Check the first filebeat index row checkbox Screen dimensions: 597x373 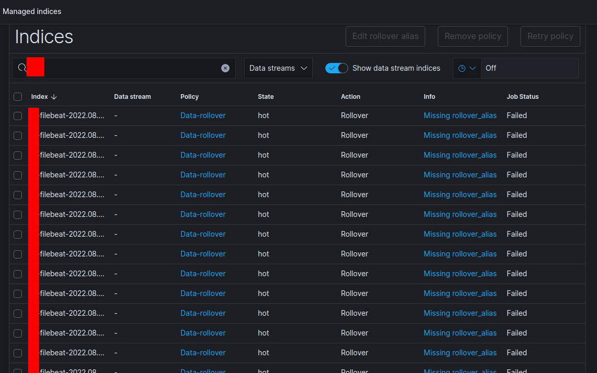click(18, 115)
